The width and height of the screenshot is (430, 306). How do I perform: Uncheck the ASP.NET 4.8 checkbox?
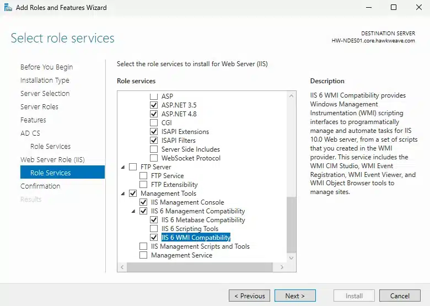[x=154, y=114]
